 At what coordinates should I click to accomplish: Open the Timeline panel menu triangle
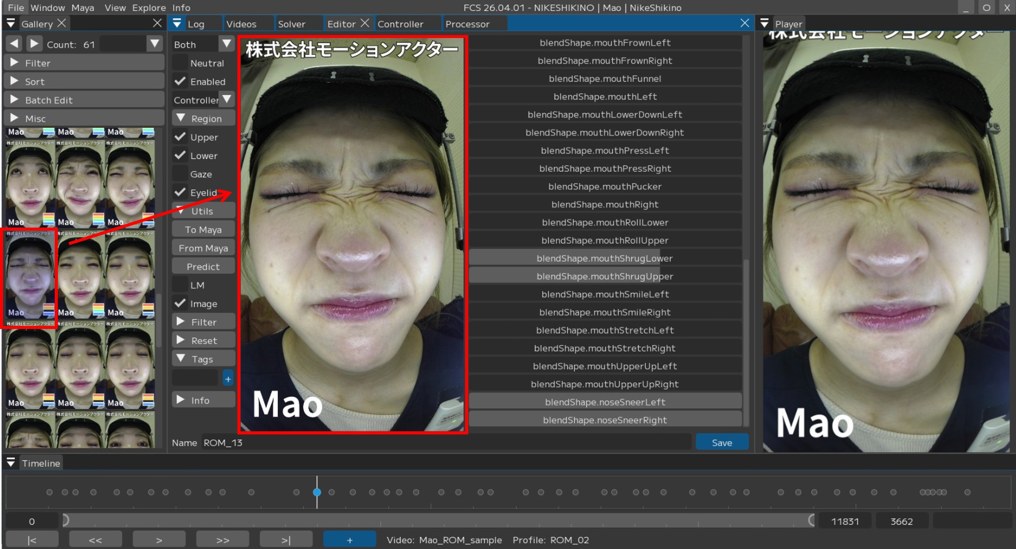pyautogui.click(x=11, y=462)
